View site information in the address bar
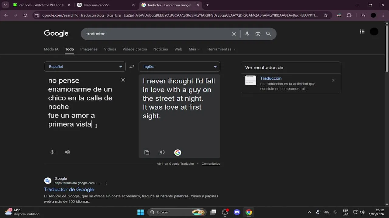 37,15
